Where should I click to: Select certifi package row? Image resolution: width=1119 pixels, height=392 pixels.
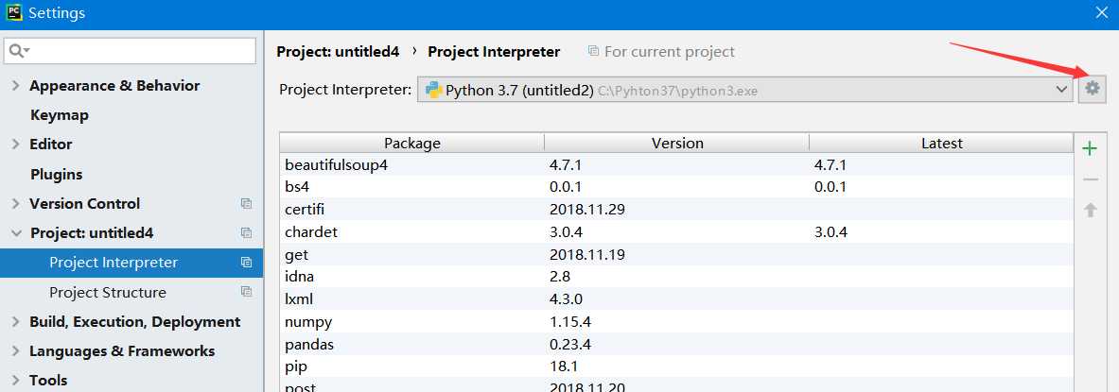click(x=675, y=210)
